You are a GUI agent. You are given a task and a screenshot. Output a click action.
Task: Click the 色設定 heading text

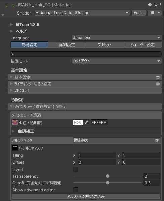tap(17, 99)
